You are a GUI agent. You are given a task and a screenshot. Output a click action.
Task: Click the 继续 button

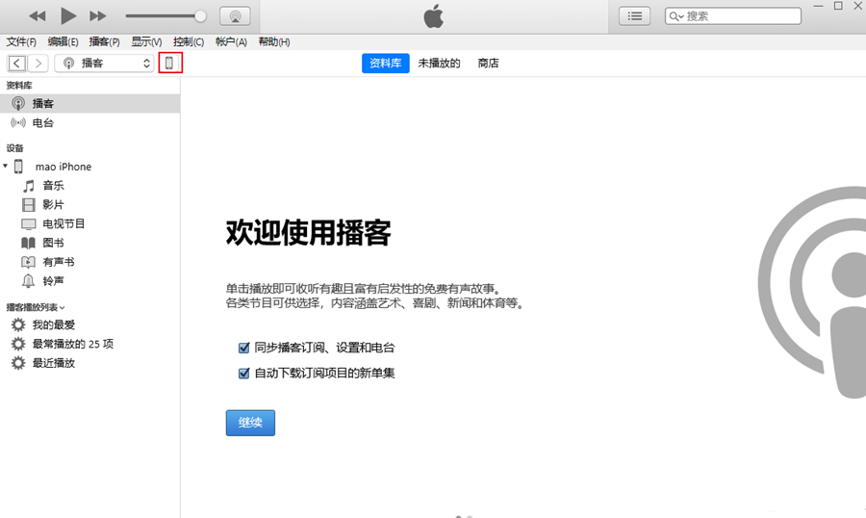pyautogui.click(x=250, y=423)
